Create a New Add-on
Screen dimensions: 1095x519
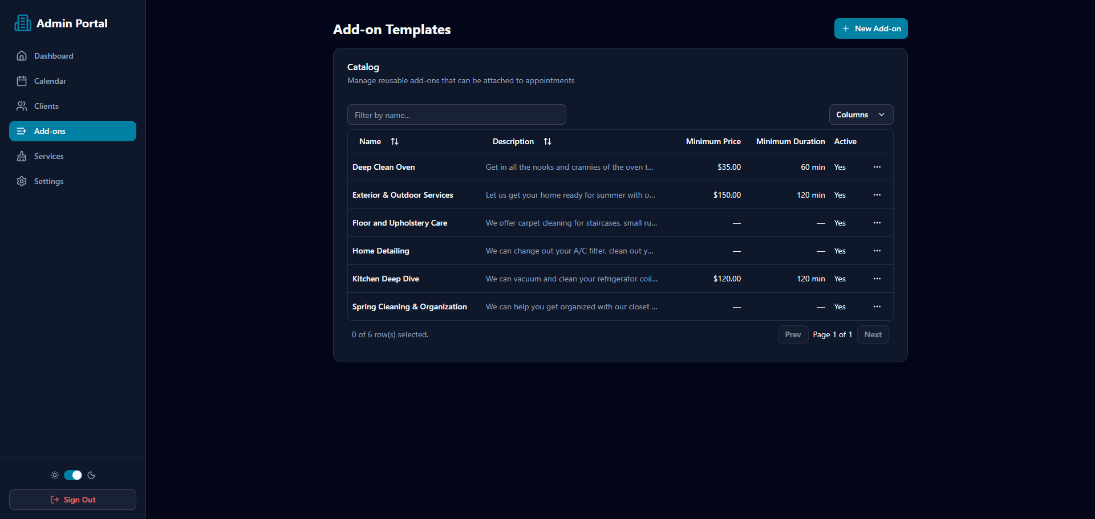click(x=871, y=28)
